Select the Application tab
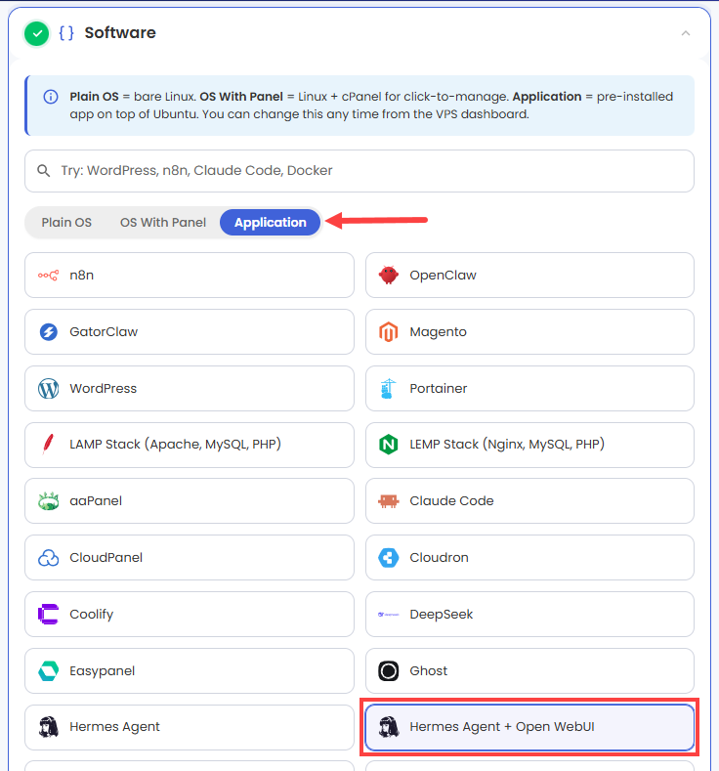 coord(270,222)
